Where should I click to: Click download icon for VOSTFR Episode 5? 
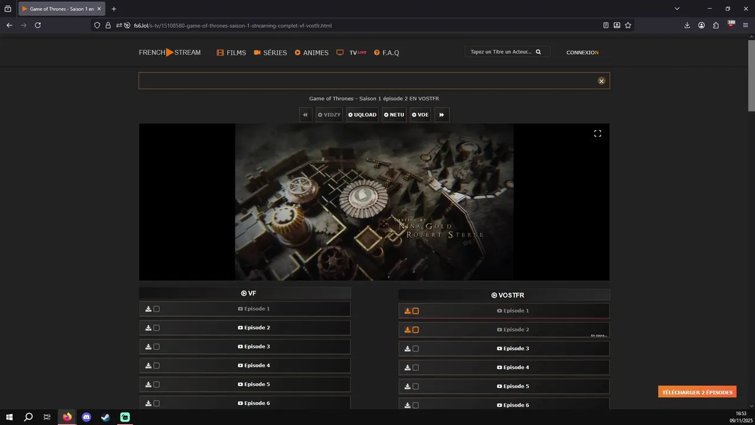coord(408,387)
